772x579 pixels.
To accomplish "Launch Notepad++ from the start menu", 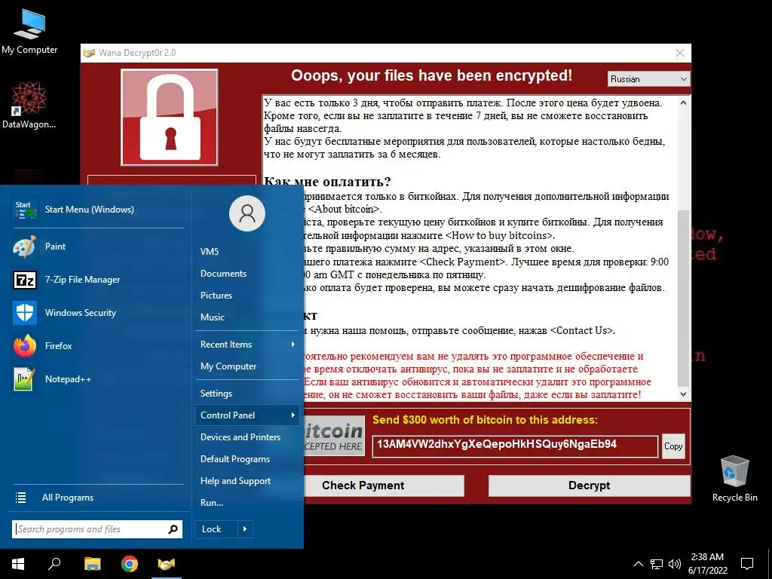I will 97,379.
